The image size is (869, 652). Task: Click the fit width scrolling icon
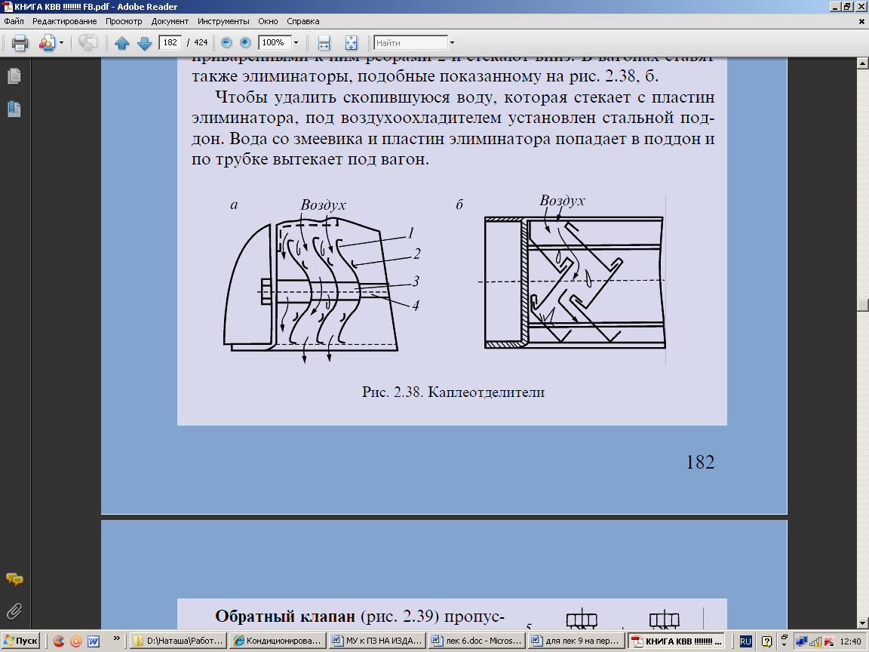tap(324, 43)
